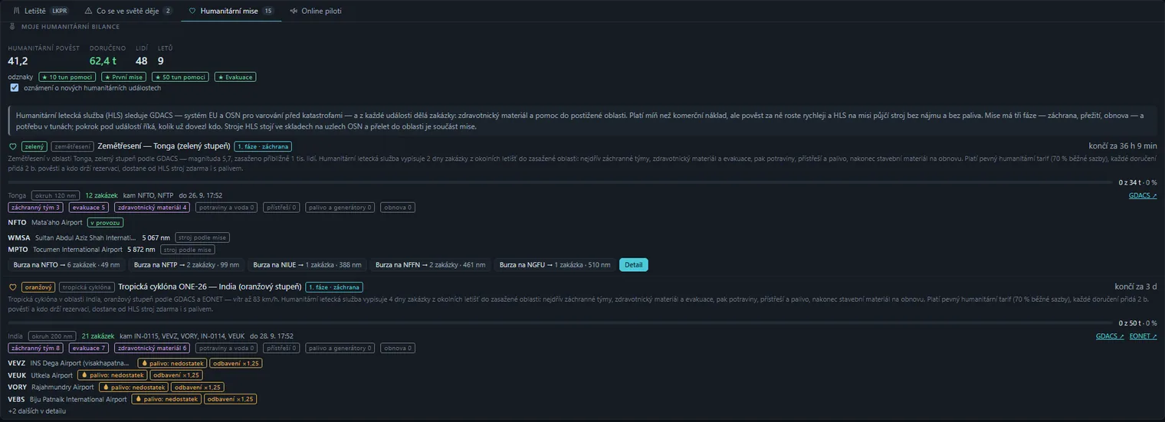This screenshot has height=422, width=1165.
Task: Click the fuel drop icon in VORY row
Action: [106, 388]
